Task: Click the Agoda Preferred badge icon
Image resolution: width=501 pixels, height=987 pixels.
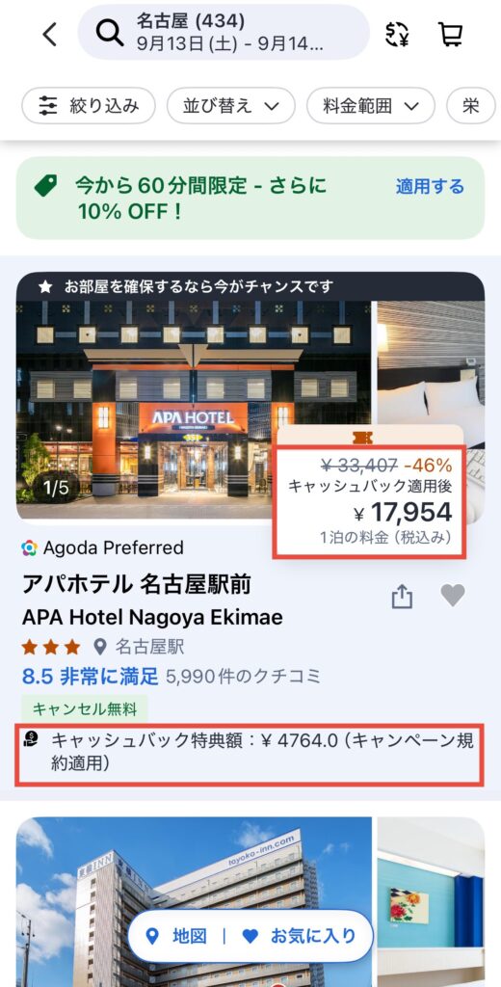Action: (x=29, y=548)
